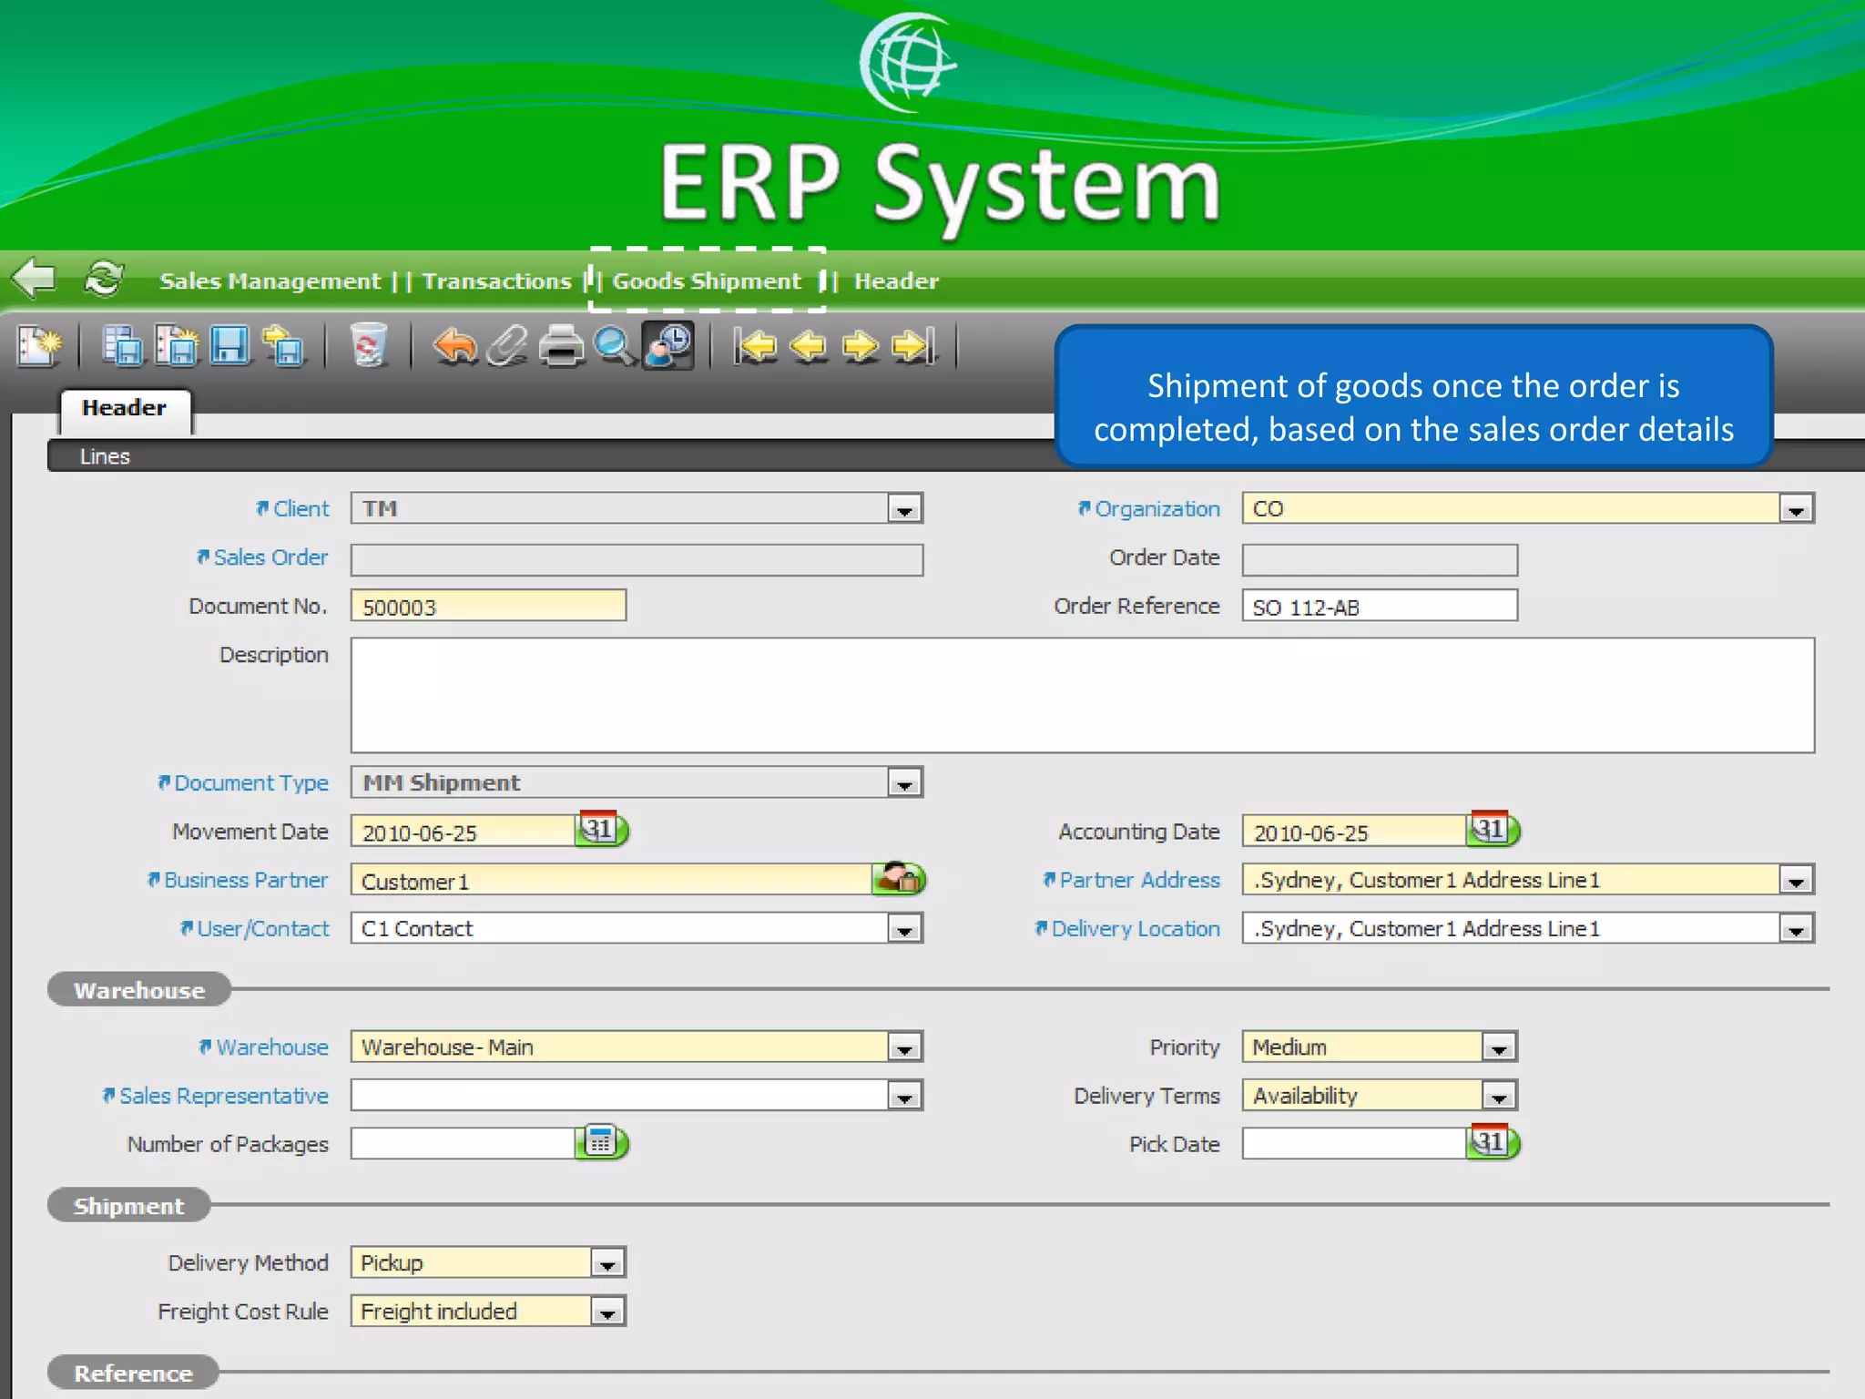The image size is (1865, 1399).
Task: Click the New record toolbar icon
Action: point(39,346)
